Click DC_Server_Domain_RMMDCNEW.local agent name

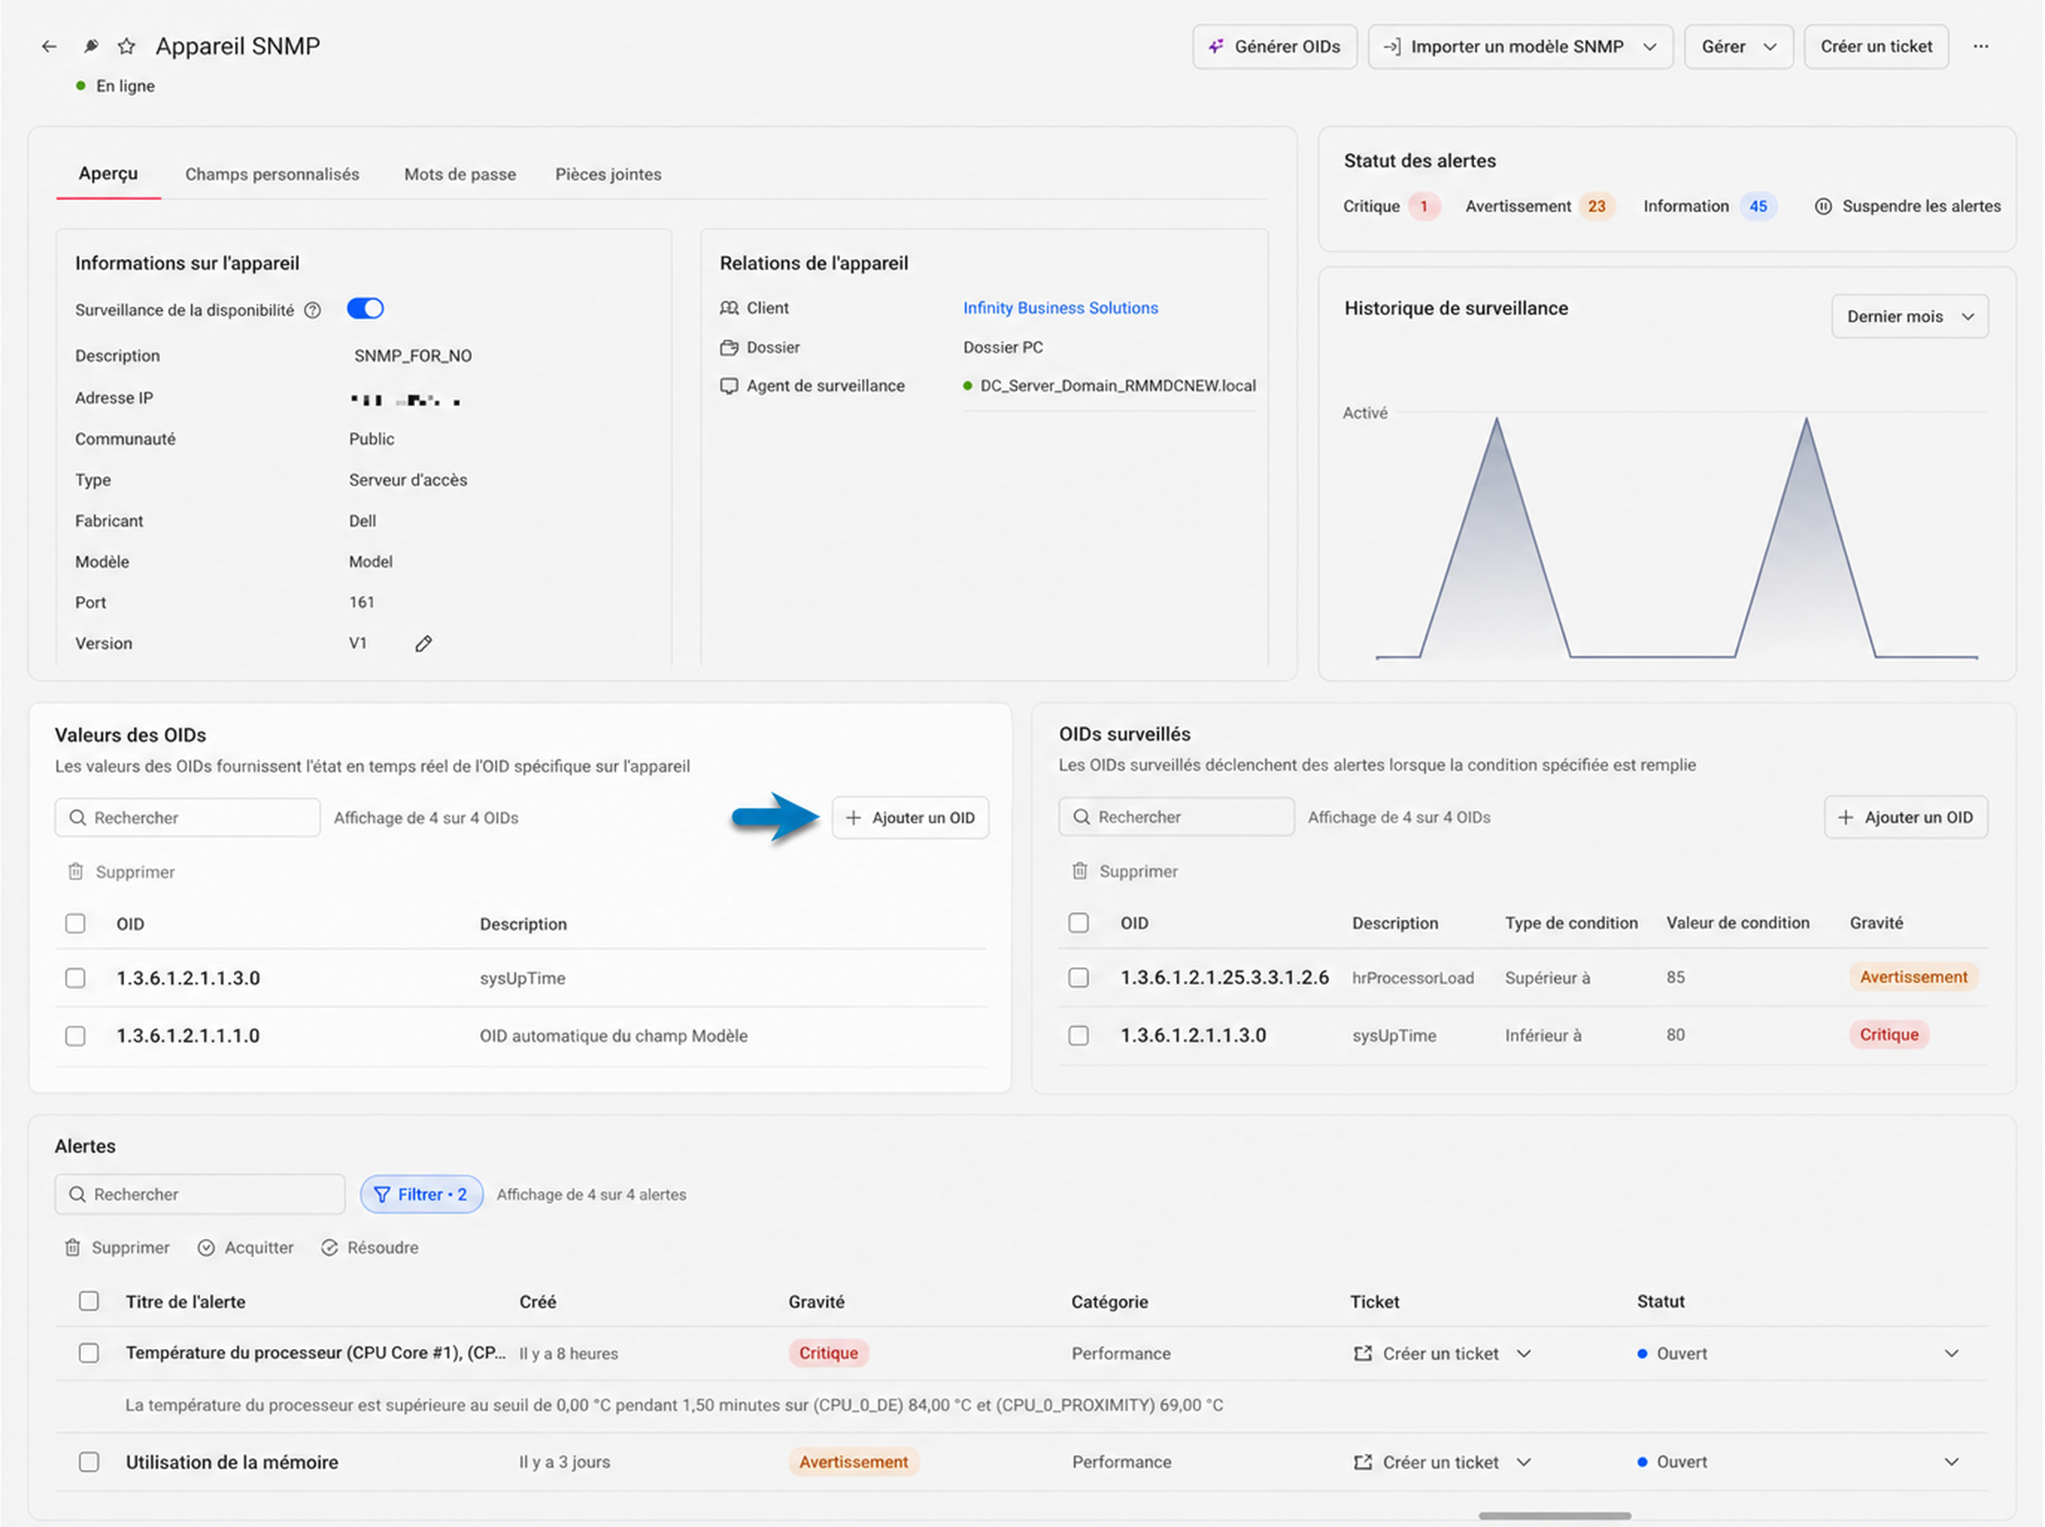point(1118,386)
